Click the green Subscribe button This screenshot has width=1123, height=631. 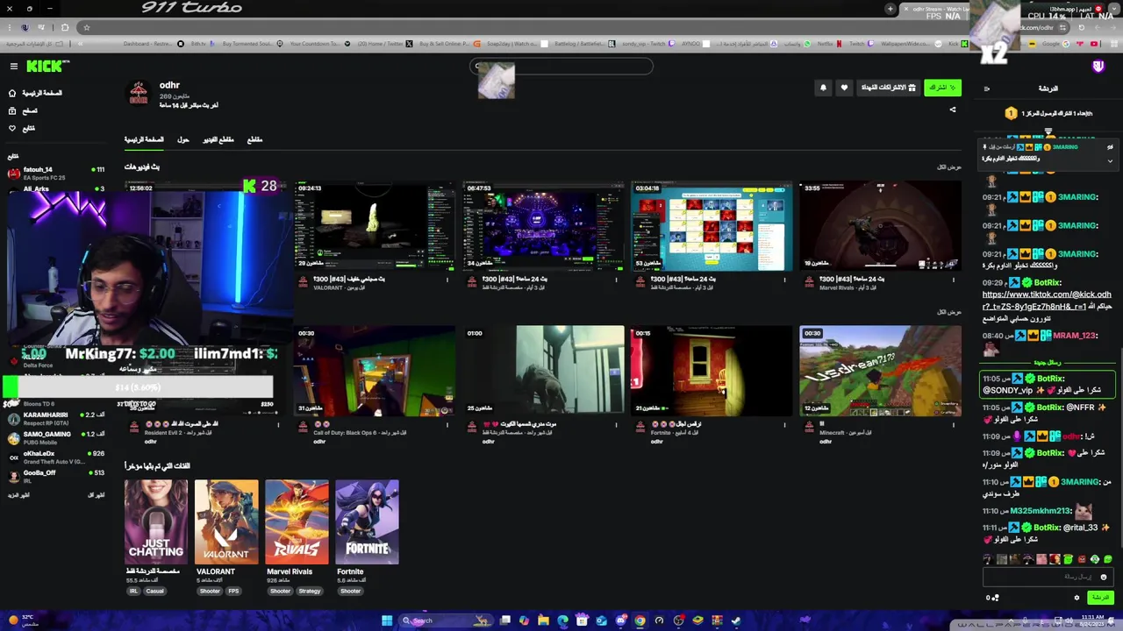point(942,88)
